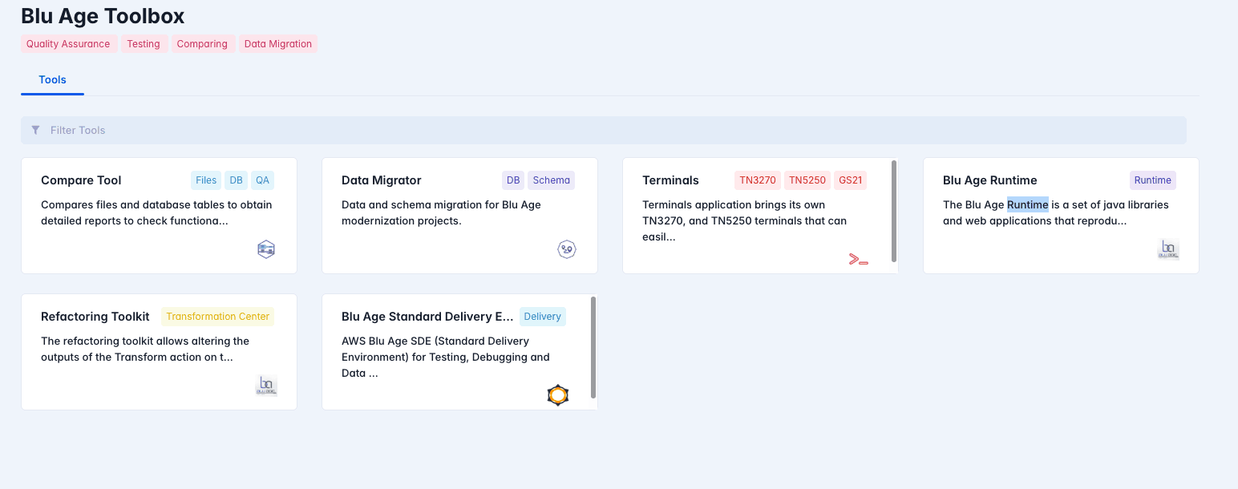Click the Transformation Center tag
The width and height of the screenshot is (1238, 489).
point(218,317)
